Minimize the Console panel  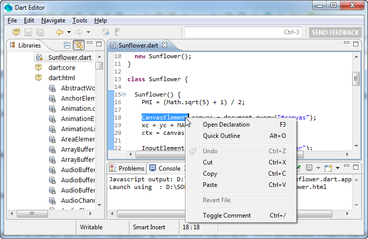(347, 165)
